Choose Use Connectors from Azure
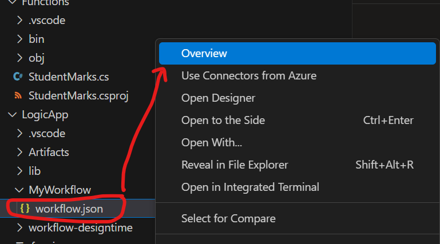The width and height of the screenshot is (440, 244). coord(298,75)
